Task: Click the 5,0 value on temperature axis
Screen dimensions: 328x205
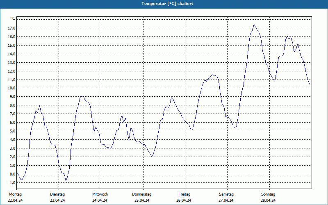Action: click(12, 131)
